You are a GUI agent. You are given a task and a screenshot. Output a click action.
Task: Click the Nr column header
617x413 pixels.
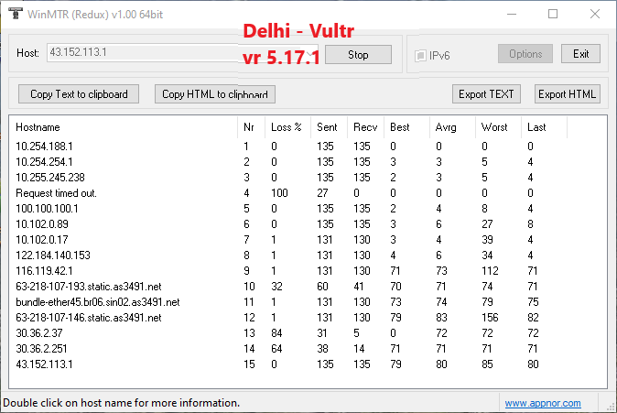coord(249,127)
